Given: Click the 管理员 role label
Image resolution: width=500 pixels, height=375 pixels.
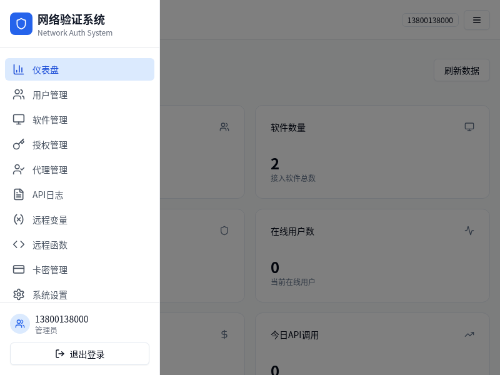Looking at the screenshot, I should (x=46, y=330).
